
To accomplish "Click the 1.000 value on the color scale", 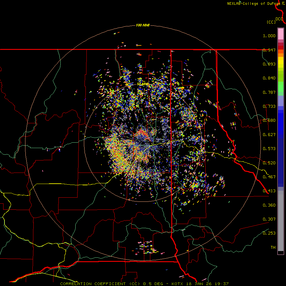I will [x=269, y=36].
